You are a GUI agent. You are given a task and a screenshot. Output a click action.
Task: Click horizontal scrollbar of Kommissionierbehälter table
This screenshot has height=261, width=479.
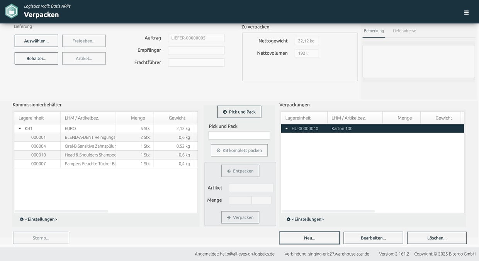(61, 211)
